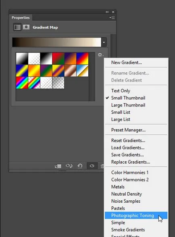Click the brown-to-white gradient preview bar

point(57,42)
